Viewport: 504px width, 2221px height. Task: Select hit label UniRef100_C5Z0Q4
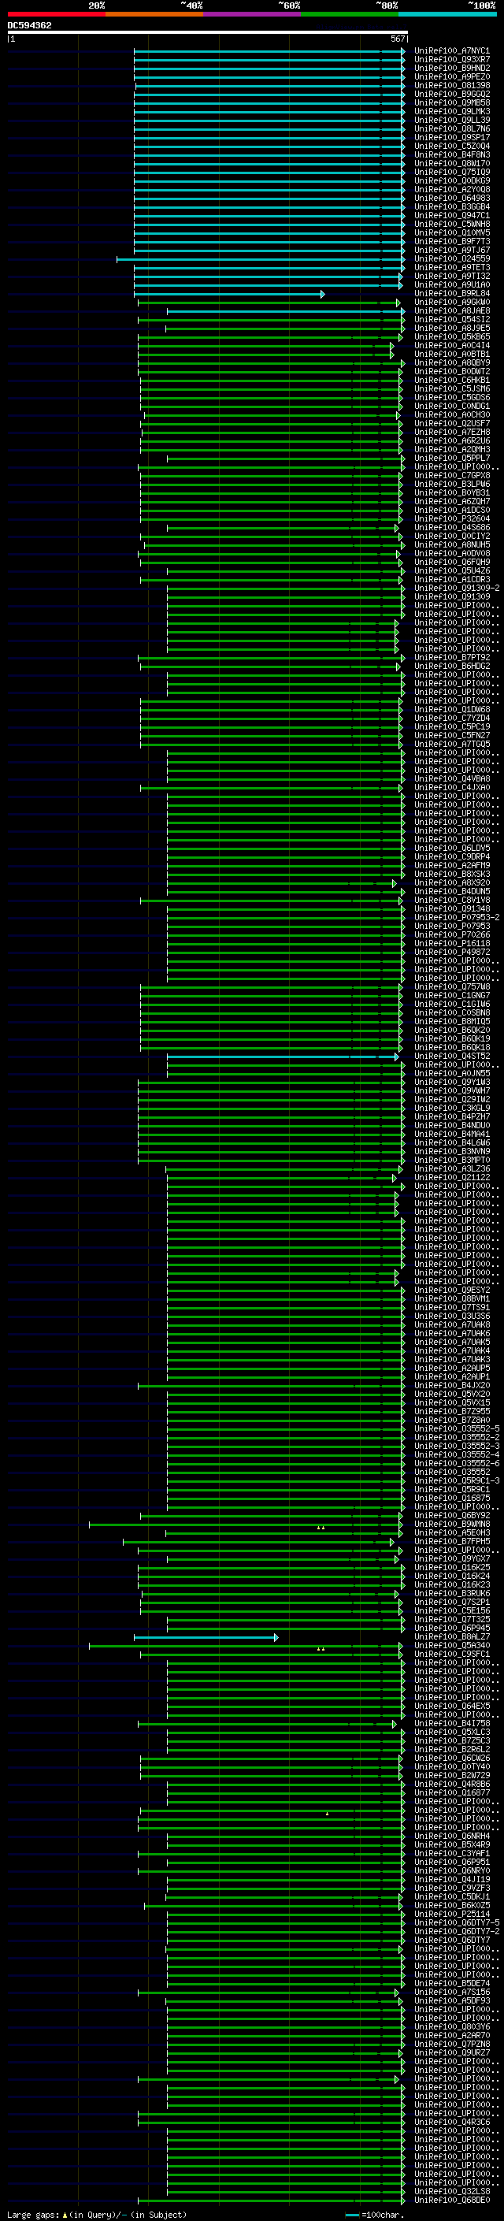click(x=451, y=147)
